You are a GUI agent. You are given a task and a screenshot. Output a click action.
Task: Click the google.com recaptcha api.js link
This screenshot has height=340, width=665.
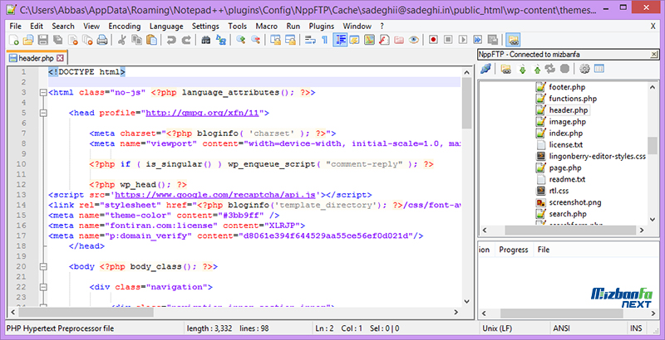215,195
